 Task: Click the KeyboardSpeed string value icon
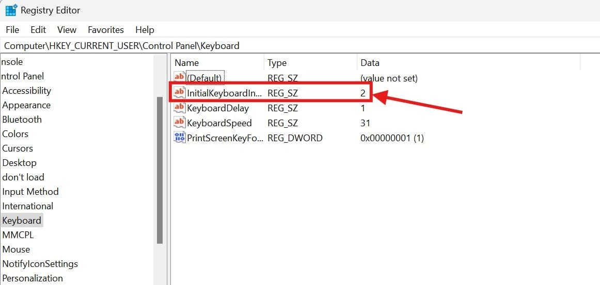pyautogui.click(x=180, y=123)
